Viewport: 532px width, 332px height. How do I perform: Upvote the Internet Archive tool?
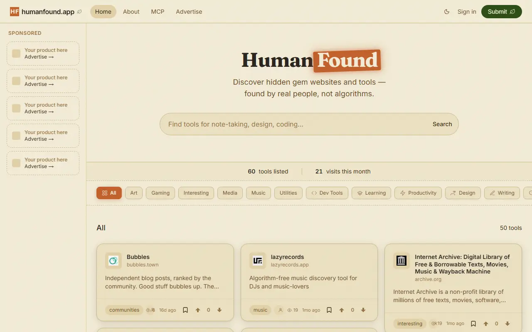click(485, 324)
